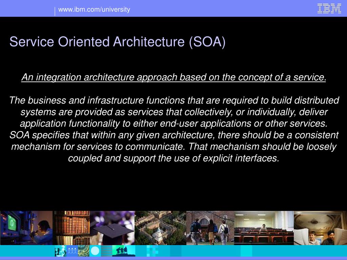
Task: Click the hikers silhouette icon in footer strip
Action: tap(123, 251)
